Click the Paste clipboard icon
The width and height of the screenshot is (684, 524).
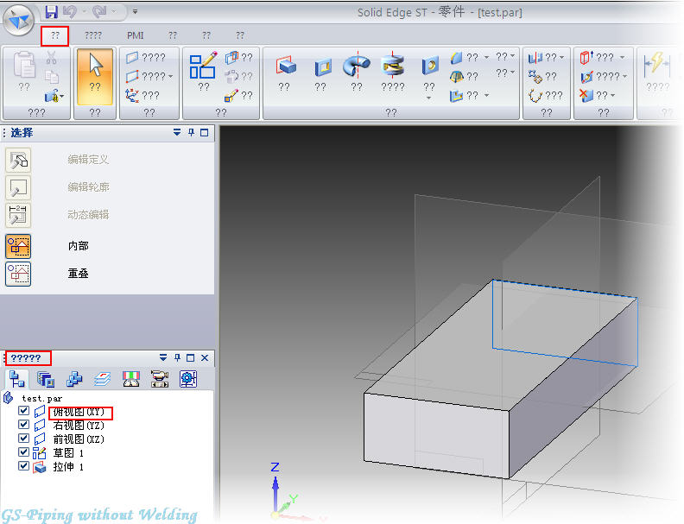point(24,65)
